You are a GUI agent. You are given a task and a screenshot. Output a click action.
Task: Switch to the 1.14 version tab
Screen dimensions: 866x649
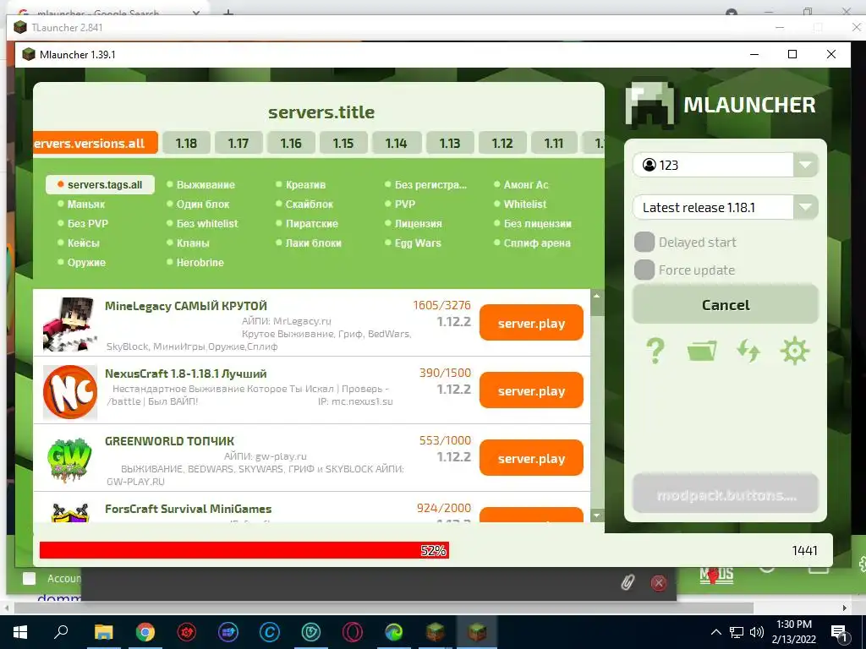tap(396, 143)
